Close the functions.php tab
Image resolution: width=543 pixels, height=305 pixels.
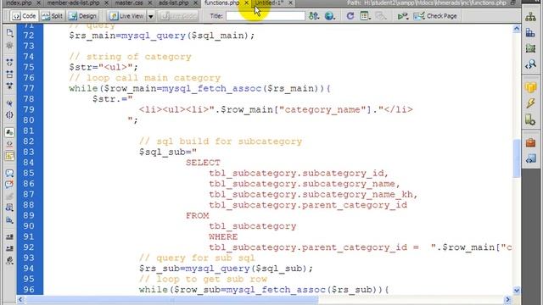(247, 3)
